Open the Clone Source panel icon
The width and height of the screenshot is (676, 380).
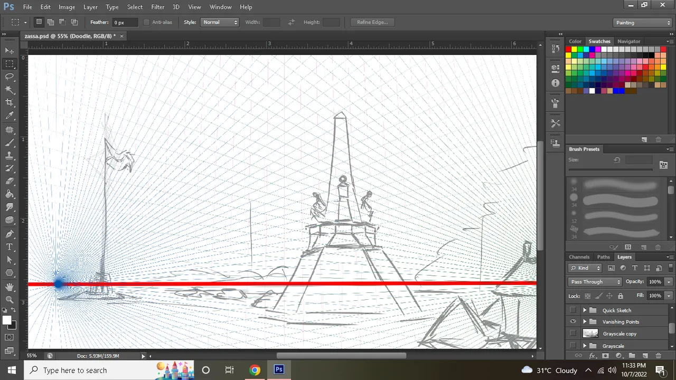tap(555, 142)
